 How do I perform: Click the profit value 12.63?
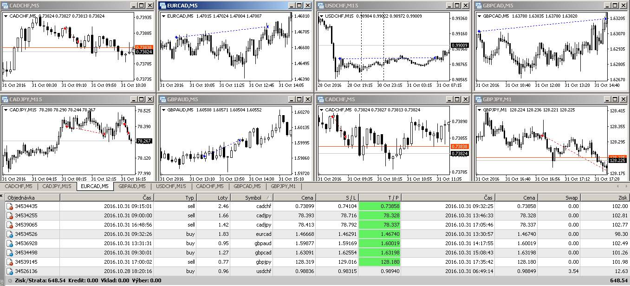[x=621, y=271]
